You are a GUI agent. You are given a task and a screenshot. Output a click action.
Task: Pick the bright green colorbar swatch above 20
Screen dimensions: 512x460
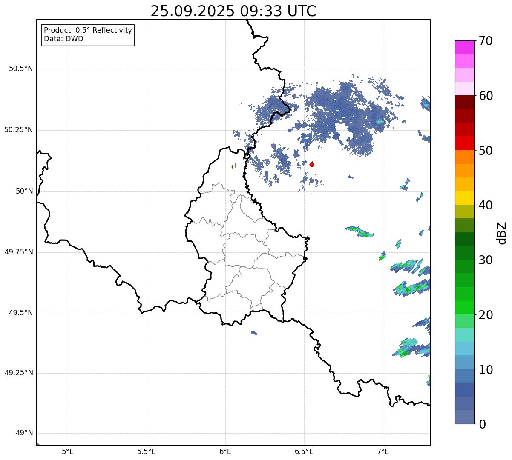click(465, 308)
